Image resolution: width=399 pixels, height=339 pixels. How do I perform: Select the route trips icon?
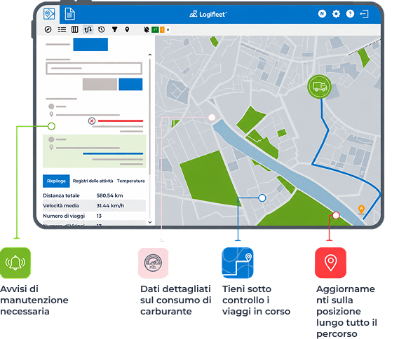coord(88,29)
